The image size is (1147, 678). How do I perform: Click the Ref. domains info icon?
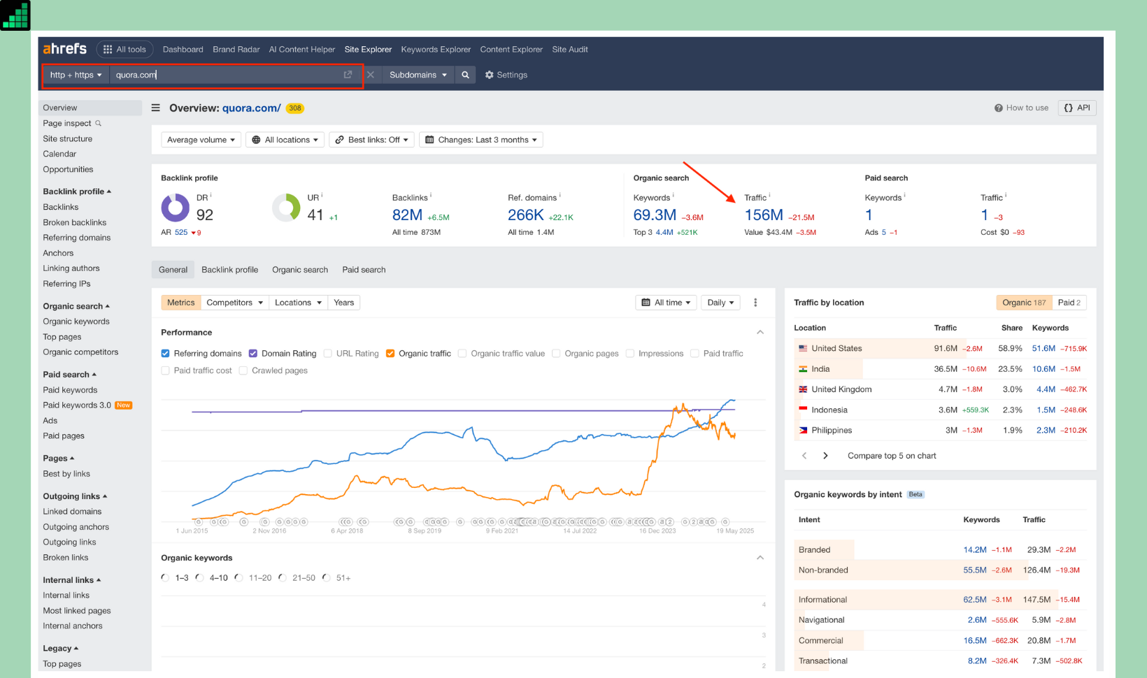pos(560,196)
